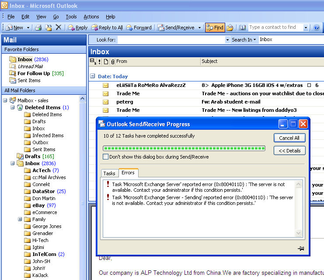Open the Search In dropdown

tap(244, 40)
